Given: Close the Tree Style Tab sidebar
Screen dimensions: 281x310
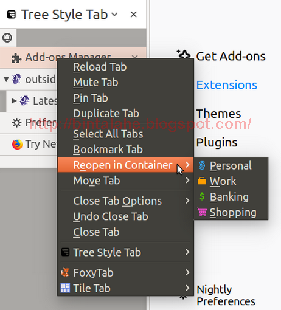Looking at the screenshot, I should point(134,15).
